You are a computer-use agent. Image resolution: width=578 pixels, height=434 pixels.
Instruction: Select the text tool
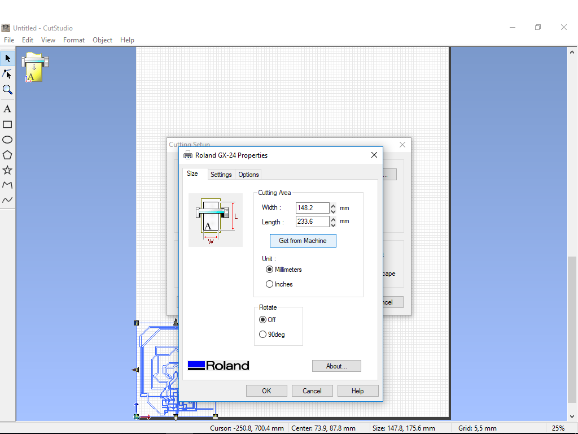(x=8, y=109)
